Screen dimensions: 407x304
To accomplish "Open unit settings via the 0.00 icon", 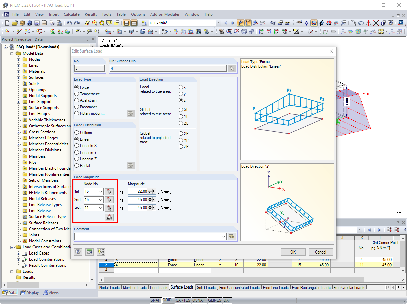I will point(89,251).
